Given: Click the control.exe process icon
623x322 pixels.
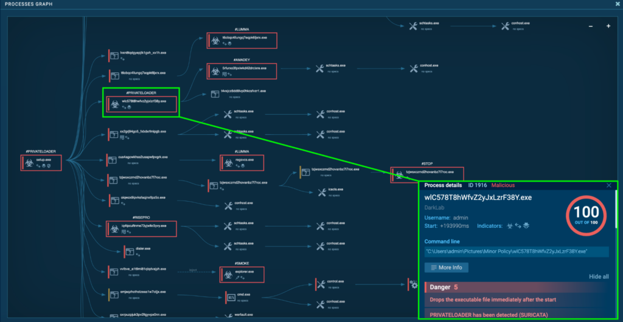Looking at the screenshot, I should (x=319, y=284).
